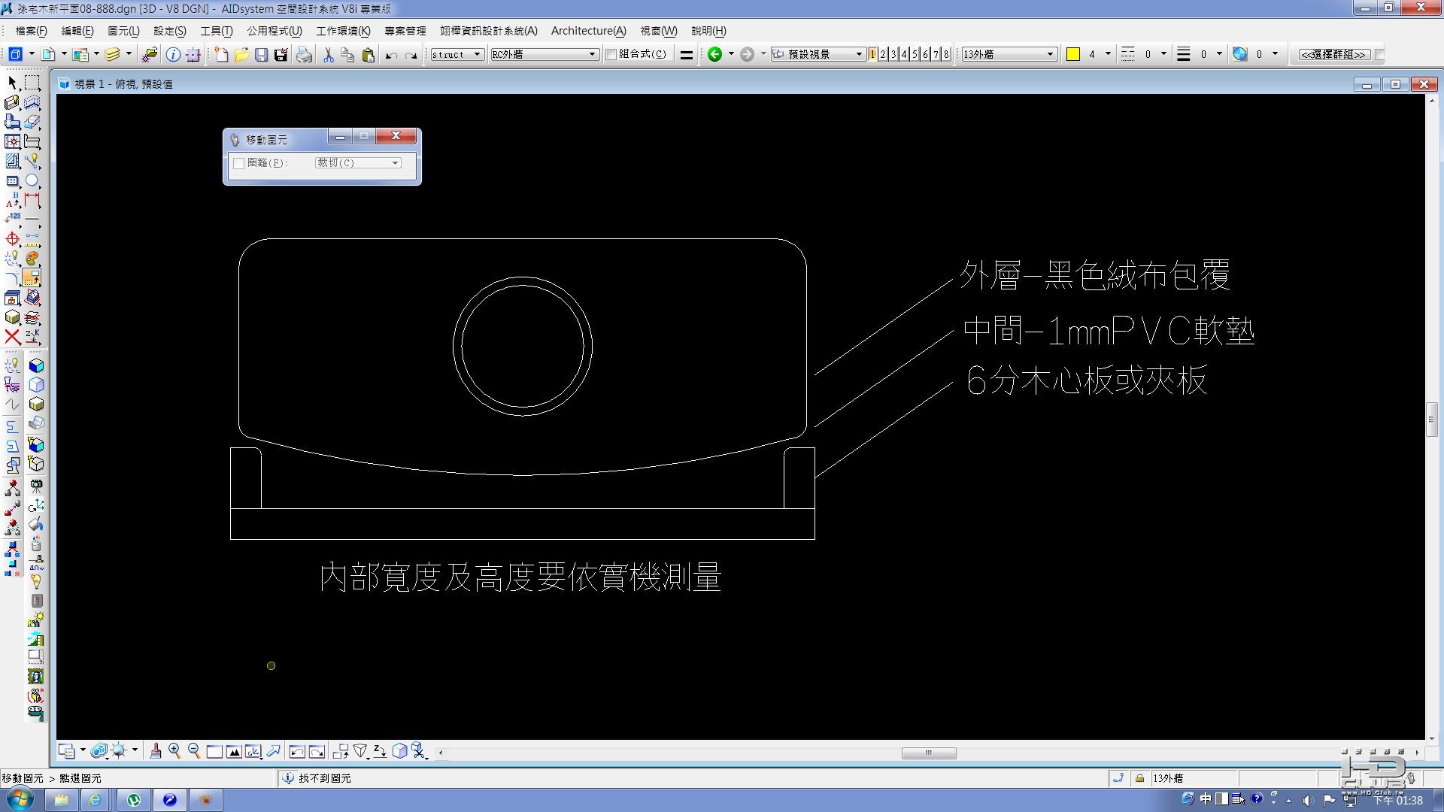Open the 工具(T) menu

(216, 31)
